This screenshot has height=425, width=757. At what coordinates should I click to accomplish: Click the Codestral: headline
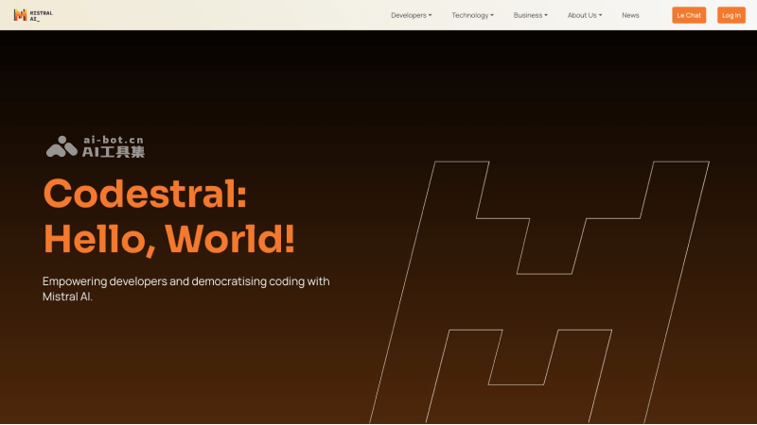[x=146, y=194]
